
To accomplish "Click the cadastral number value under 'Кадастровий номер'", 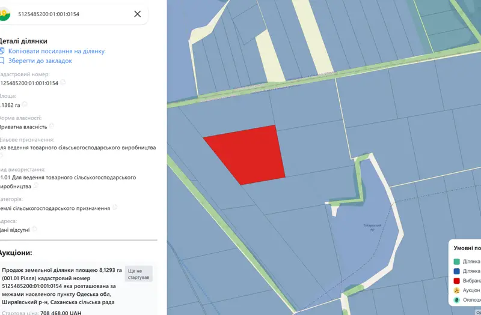I will click(29, 83).
